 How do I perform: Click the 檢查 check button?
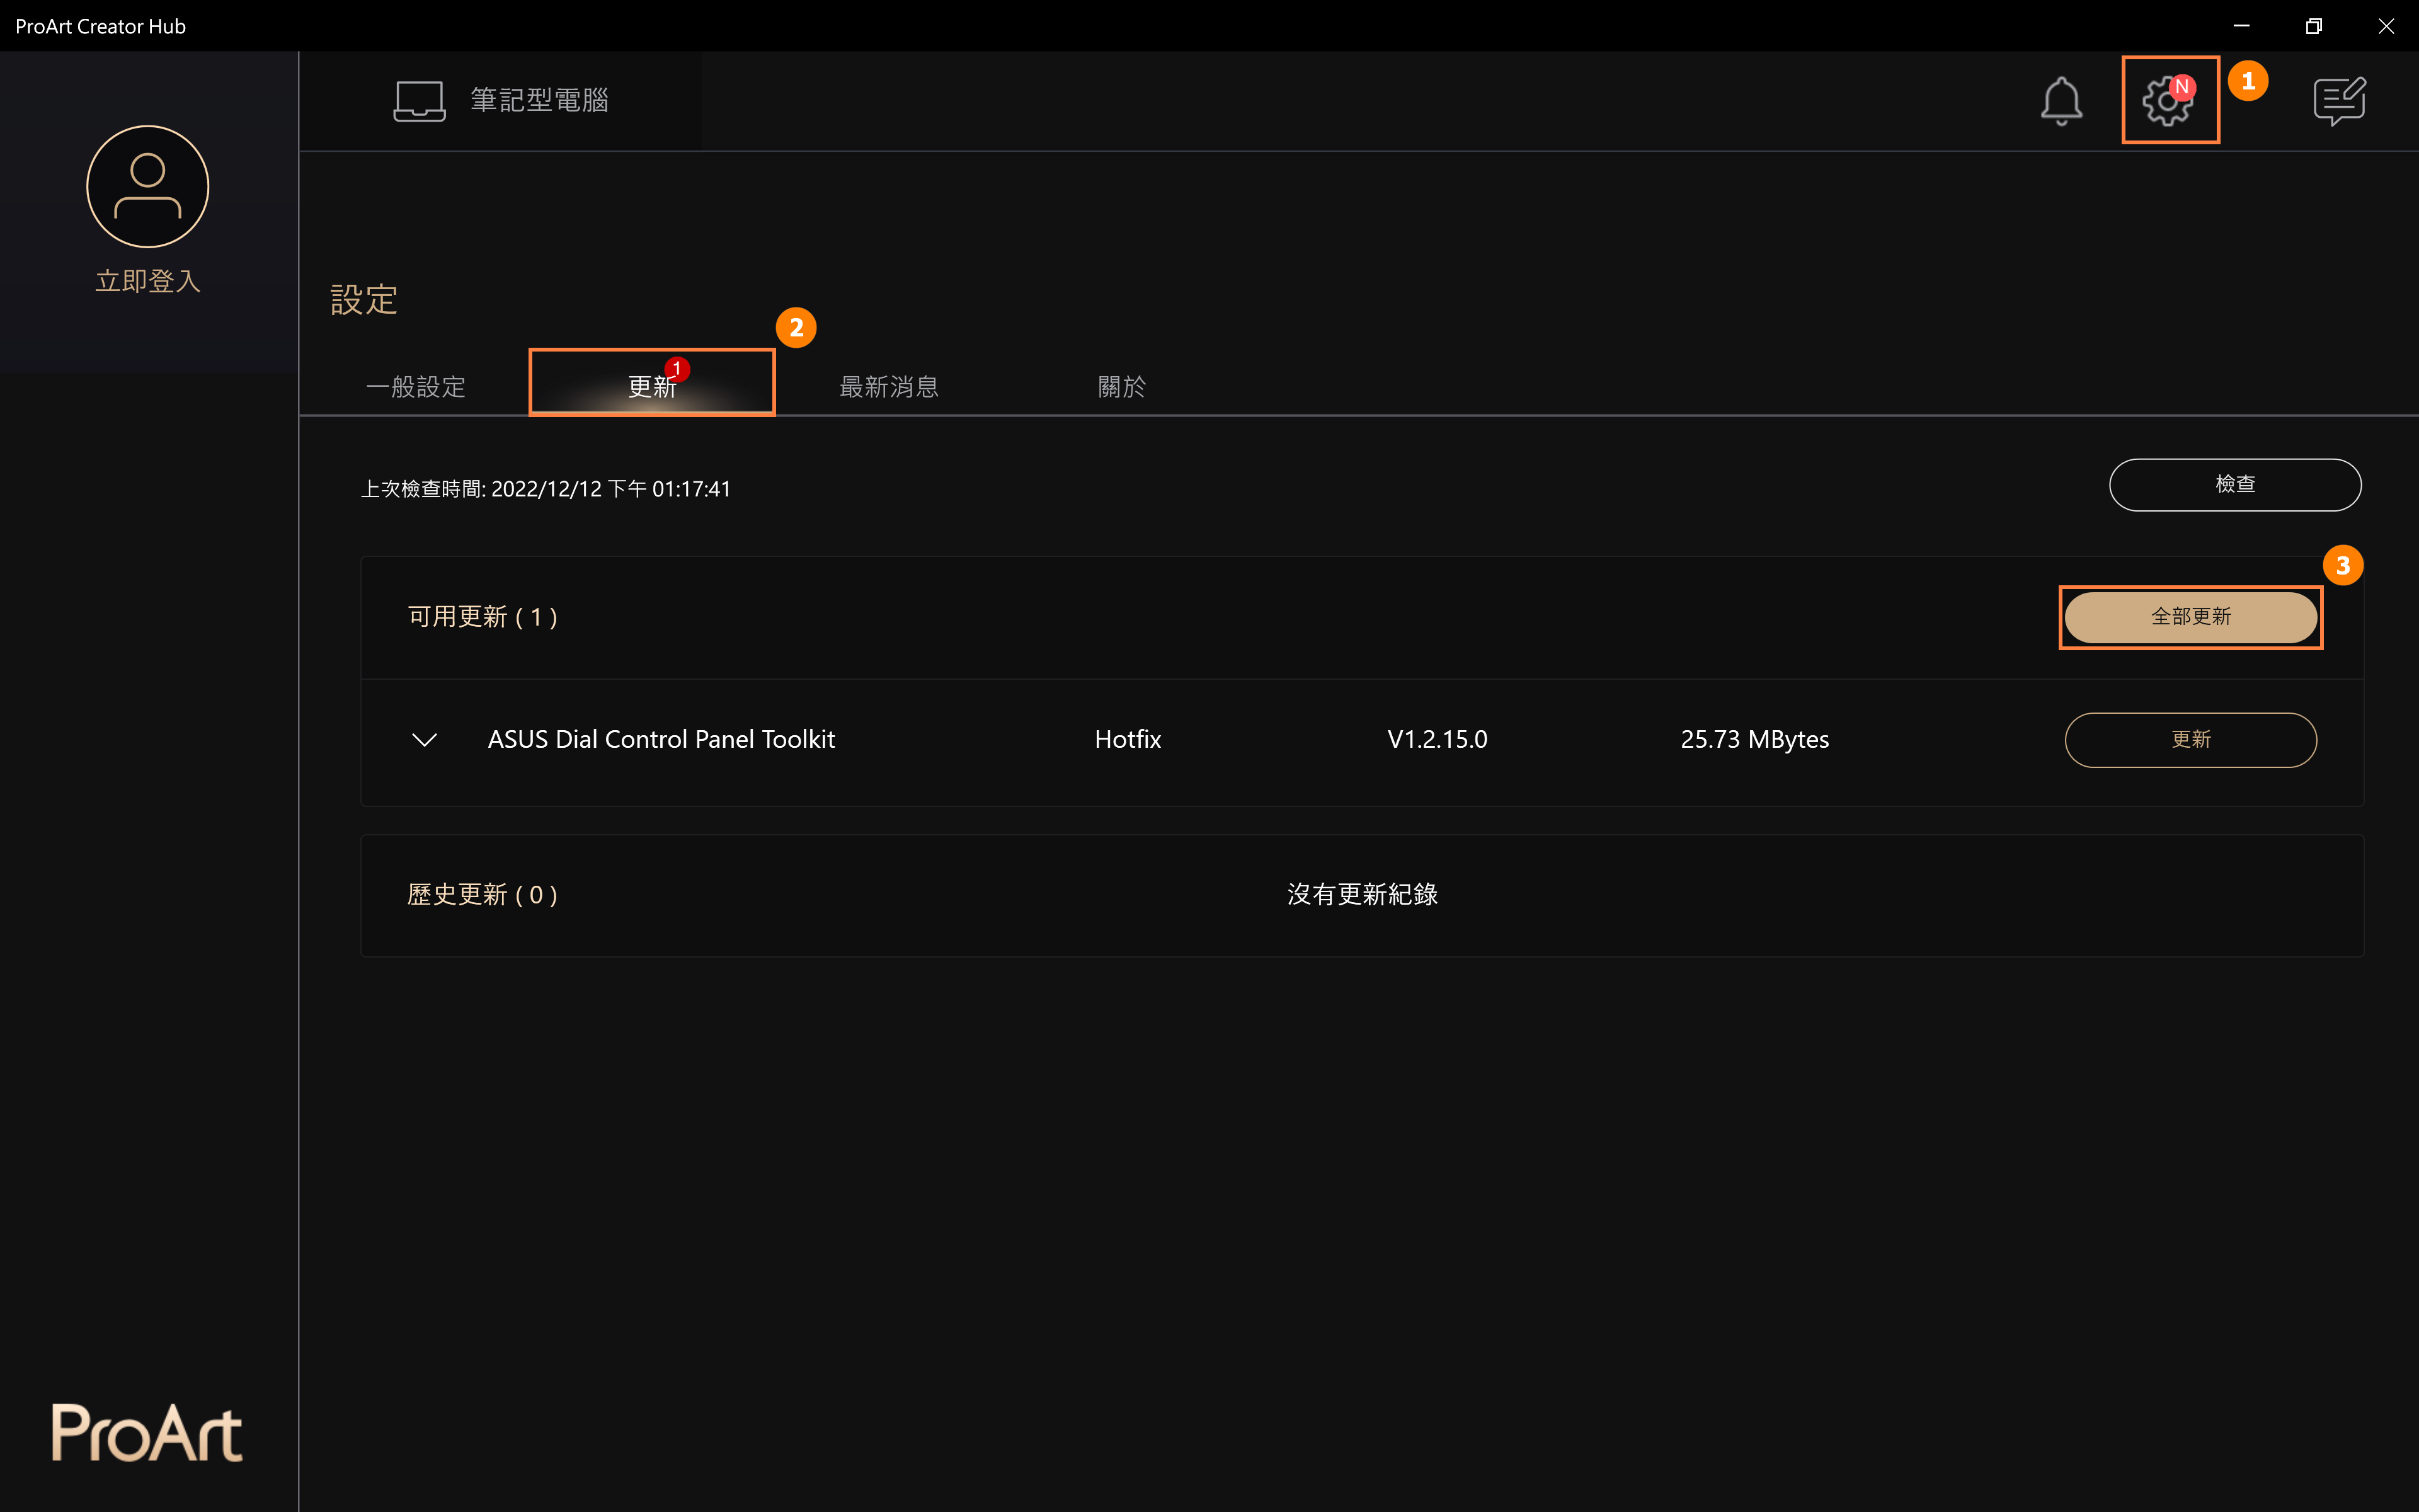(2235, 485)
